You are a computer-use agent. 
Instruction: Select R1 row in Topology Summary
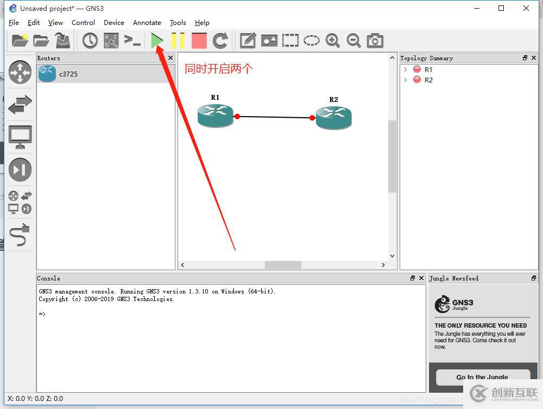[469, 69]
